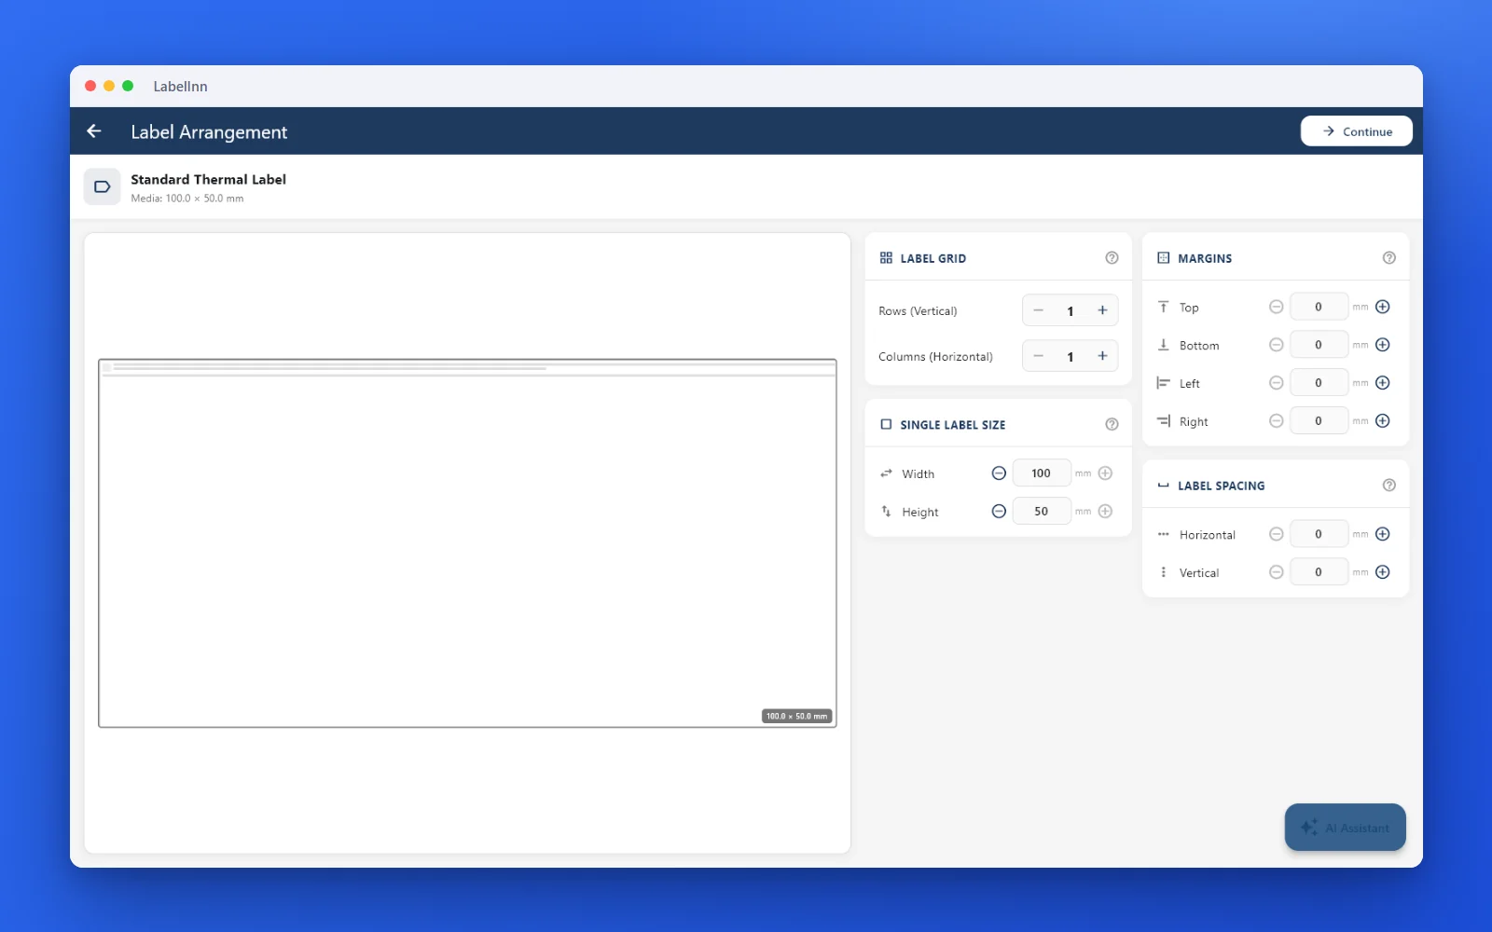This screenshot has height=932, width=1492.
Task: Open help for Single Label Size section
Action: pos(1112,424)
